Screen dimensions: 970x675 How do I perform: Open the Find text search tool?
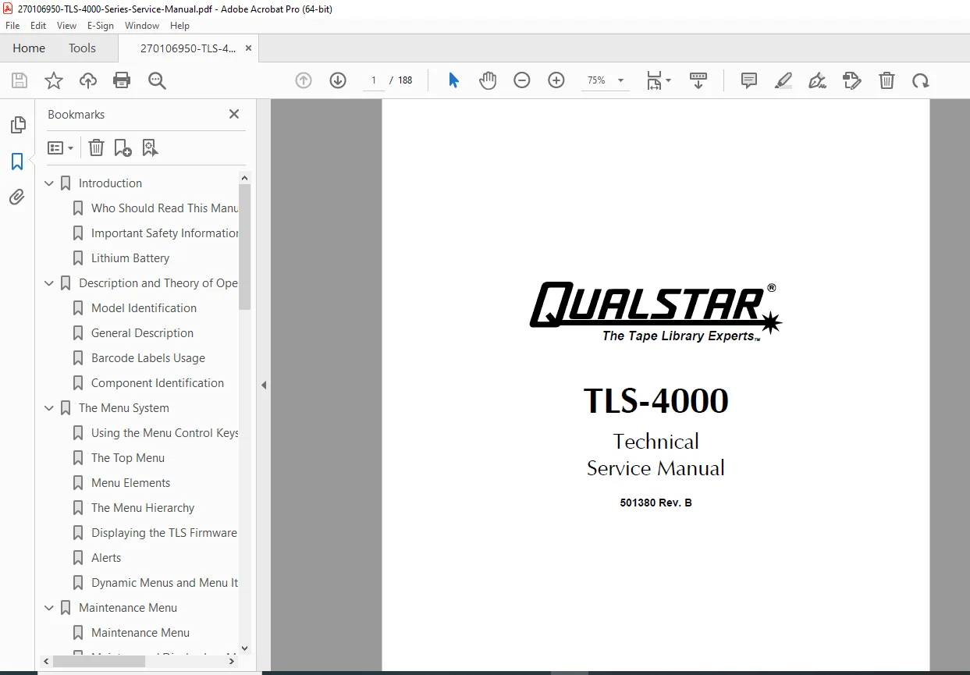pos(157,80)
